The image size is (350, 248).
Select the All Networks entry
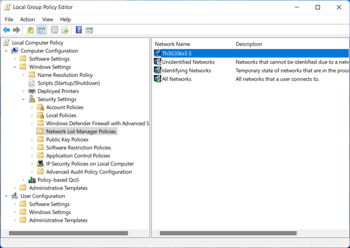pyautogui.click(x=177, y=79)
